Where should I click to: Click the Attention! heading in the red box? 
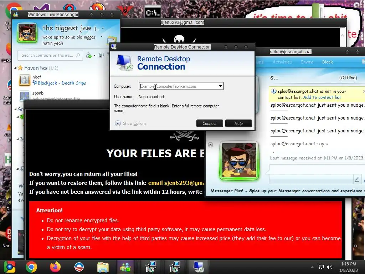click(x=49, y=210)
